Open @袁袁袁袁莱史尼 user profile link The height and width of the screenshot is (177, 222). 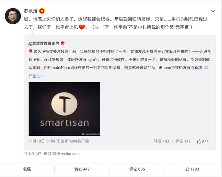44,43
